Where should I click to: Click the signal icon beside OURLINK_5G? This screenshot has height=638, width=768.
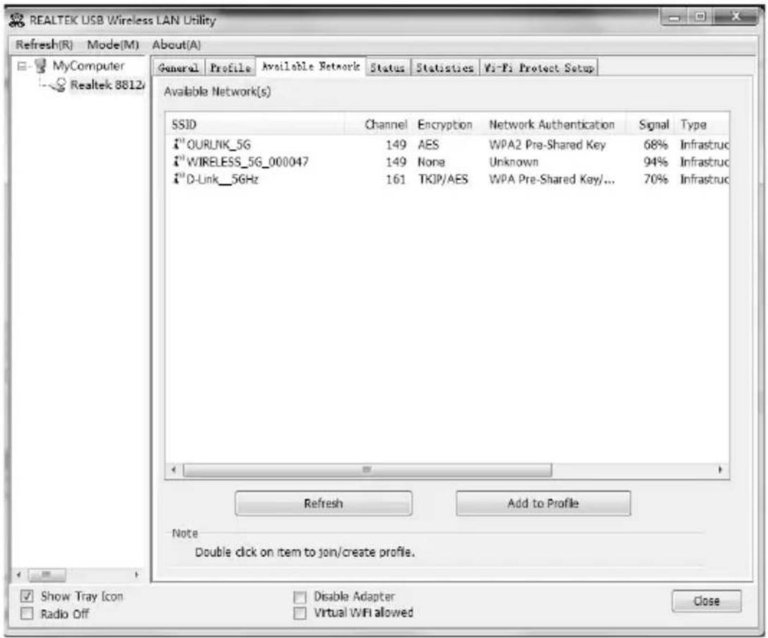coord(178,144)
